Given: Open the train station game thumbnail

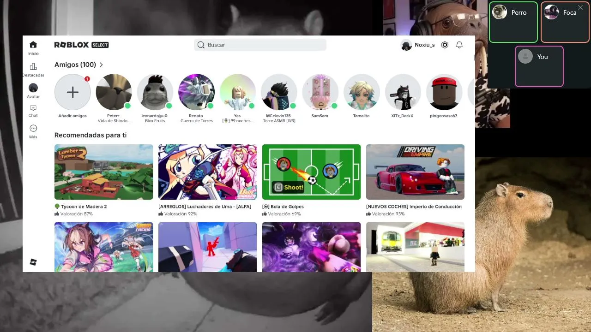Looking at the screenshot, I should point(416,247).
